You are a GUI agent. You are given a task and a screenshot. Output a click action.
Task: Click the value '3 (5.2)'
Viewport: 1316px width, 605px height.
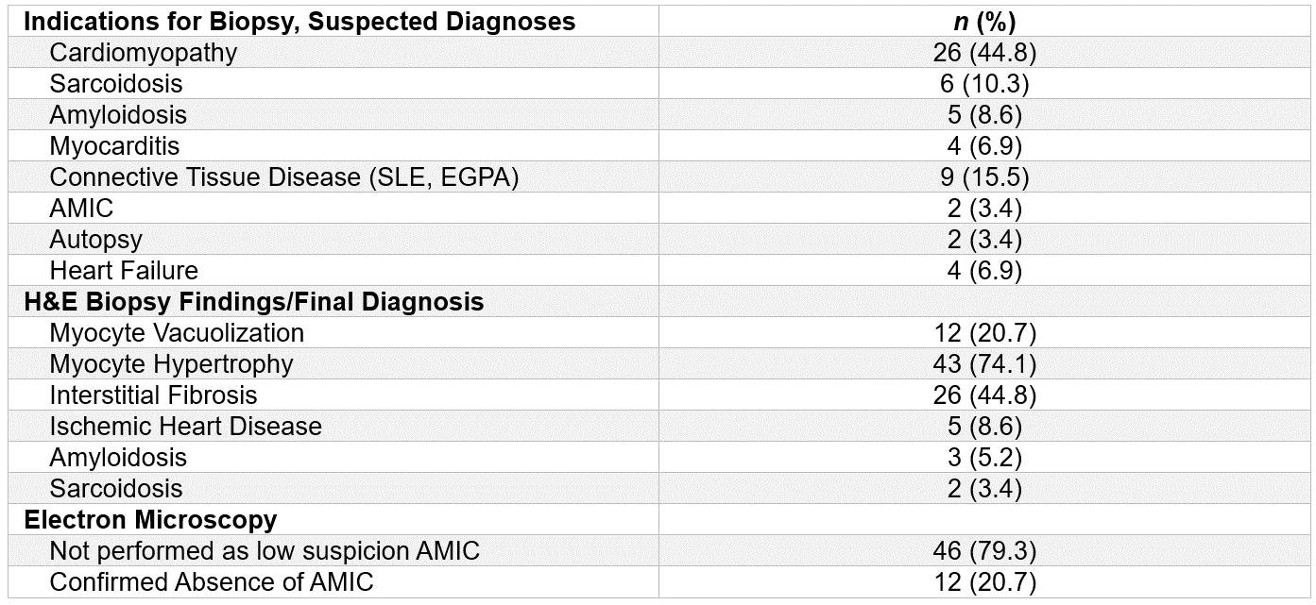984,458
